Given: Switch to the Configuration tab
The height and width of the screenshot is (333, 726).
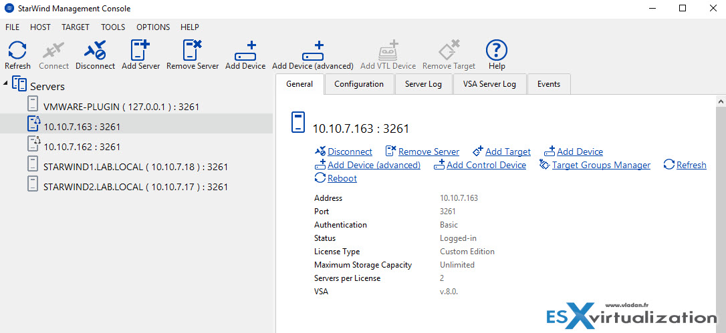Looking at the screenshot, I should pos(359,84).
